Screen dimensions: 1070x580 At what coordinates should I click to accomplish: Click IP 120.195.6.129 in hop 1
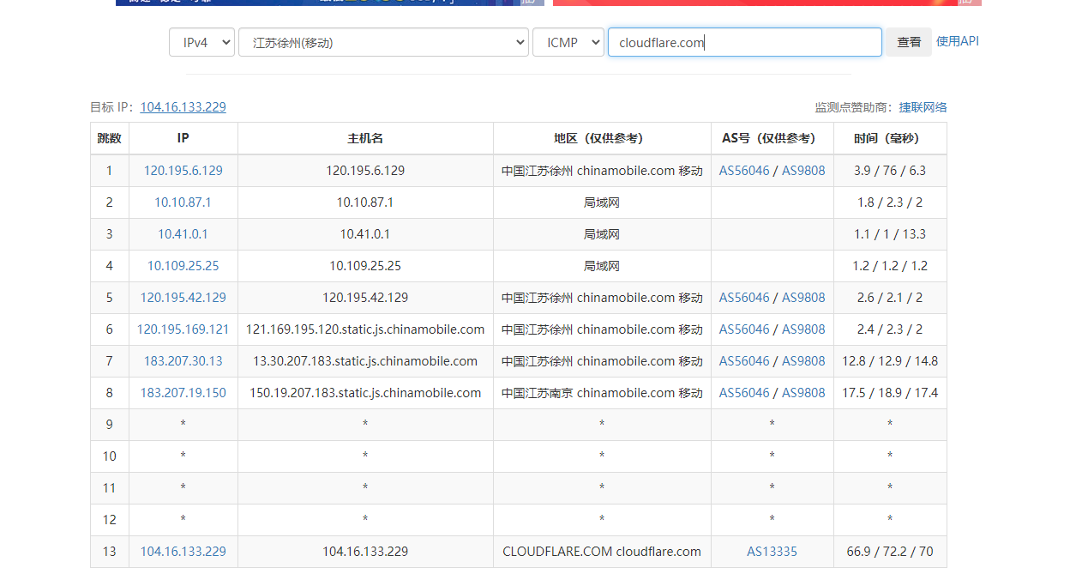coord(183,171)
